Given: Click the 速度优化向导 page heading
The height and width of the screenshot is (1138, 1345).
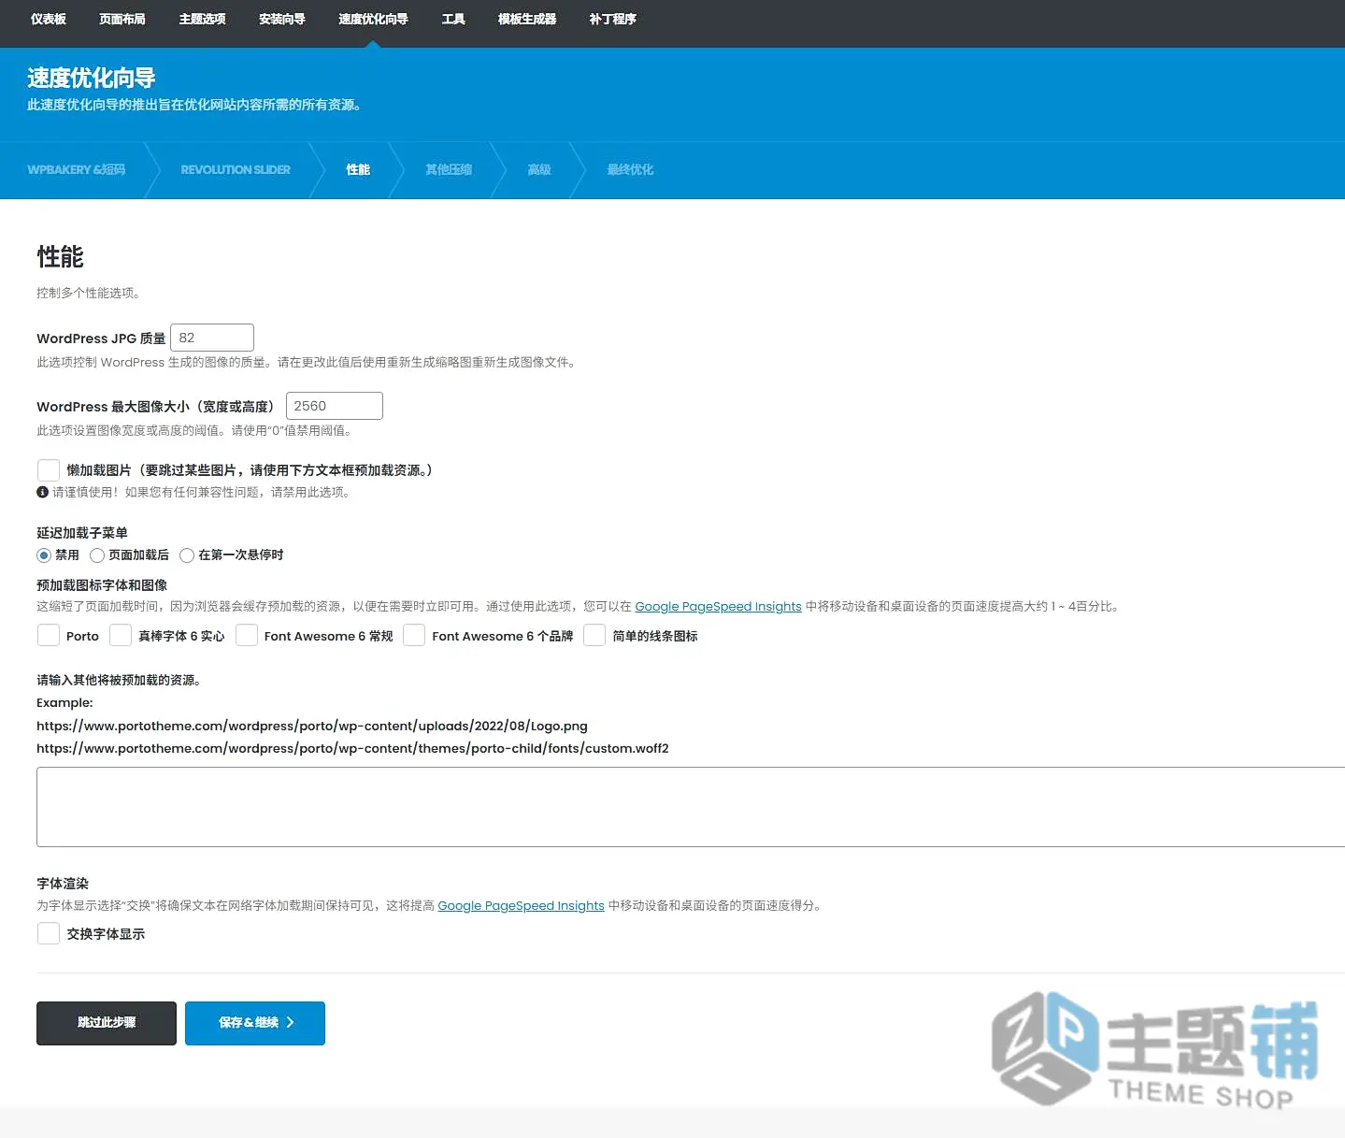Looking at the screenshot, I should click(x=92, y=78).
